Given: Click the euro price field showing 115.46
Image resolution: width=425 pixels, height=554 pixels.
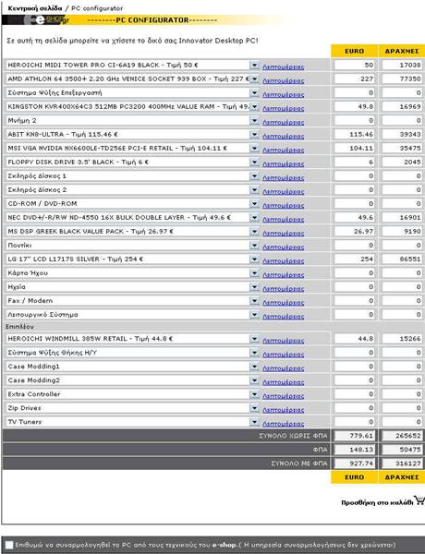Looking at the screenshot, I should [354, 134].
